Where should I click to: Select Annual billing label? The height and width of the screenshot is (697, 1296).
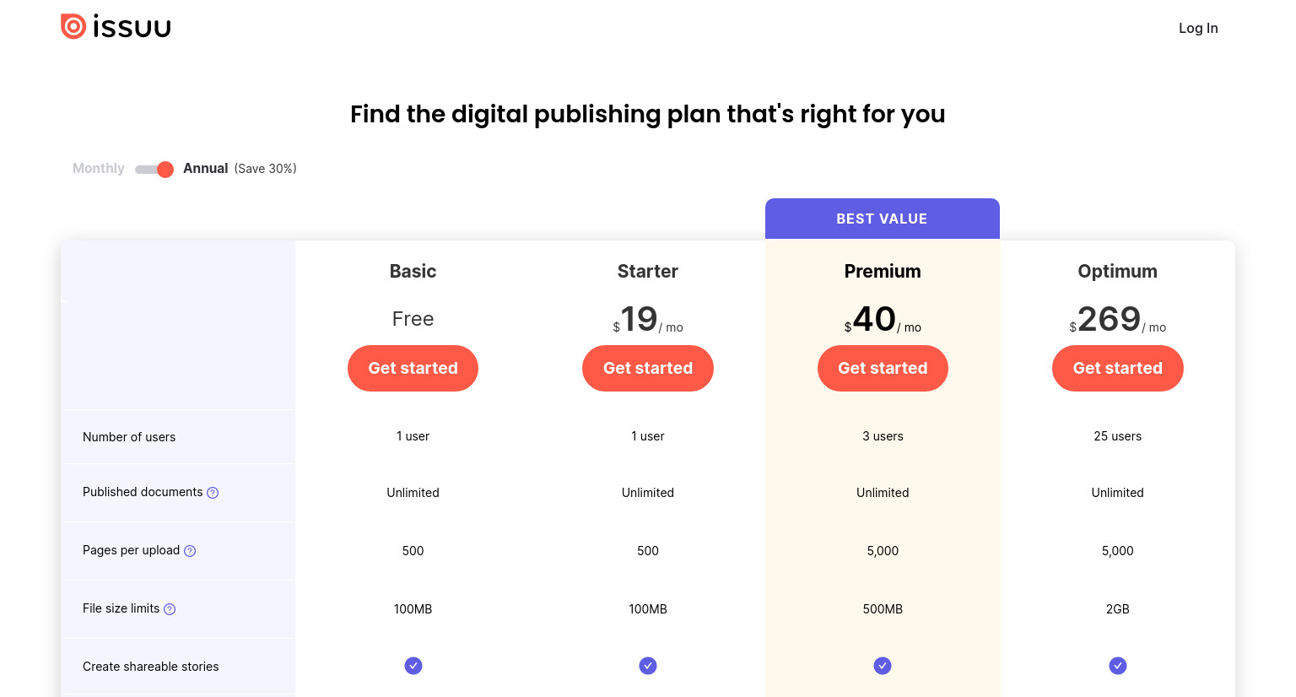(x=206, y=169)
